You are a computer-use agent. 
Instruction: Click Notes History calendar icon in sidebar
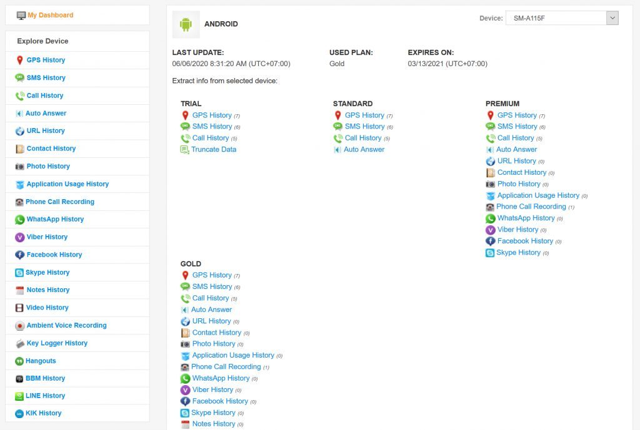19,290
